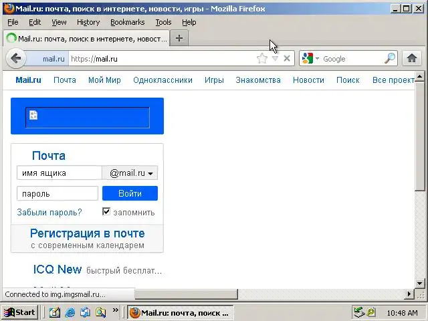Open Internet Explorer from quick launch

pyautogui.click(x=70, y=312)
